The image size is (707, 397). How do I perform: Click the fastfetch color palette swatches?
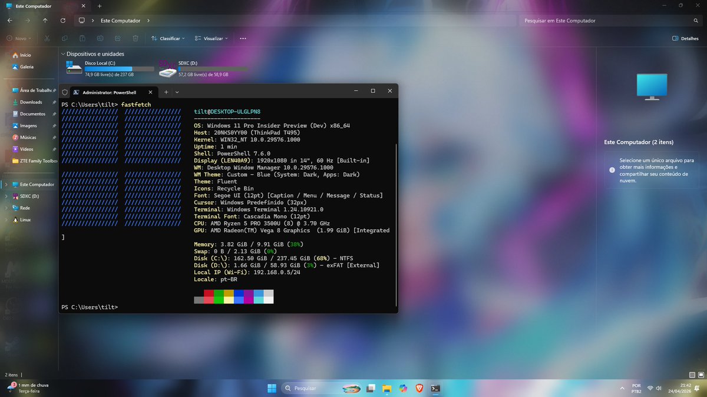233,297
